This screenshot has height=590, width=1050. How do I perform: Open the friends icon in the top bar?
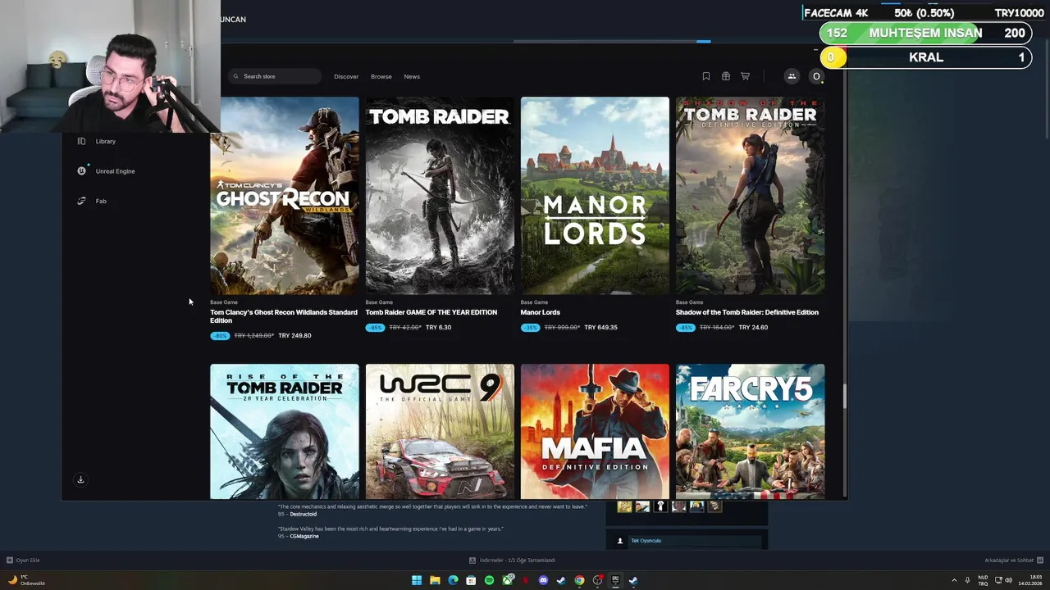[x=792, y=76]
